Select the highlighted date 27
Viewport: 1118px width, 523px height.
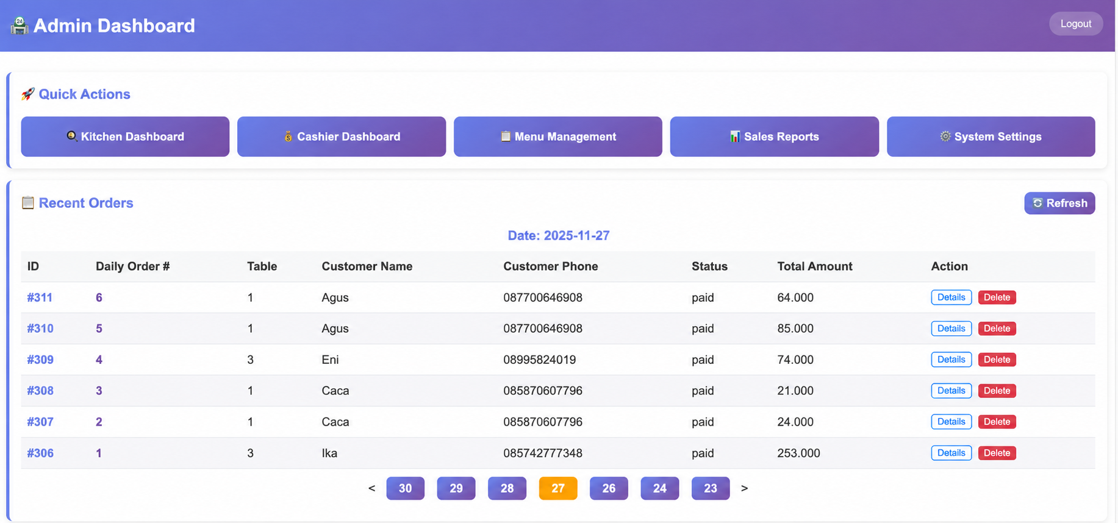pos(558,488)
